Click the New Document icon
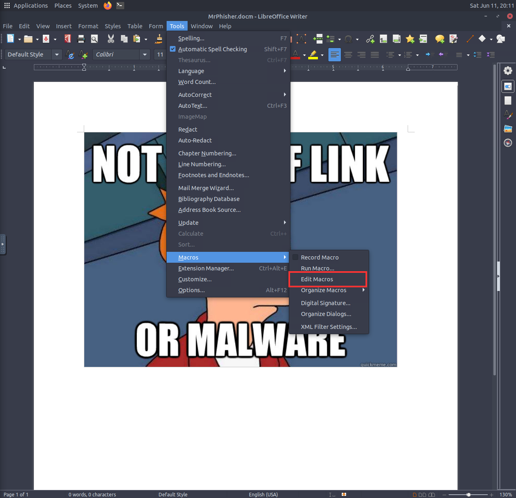The width and height of the screenshot is (516, 498). (10, 39)
